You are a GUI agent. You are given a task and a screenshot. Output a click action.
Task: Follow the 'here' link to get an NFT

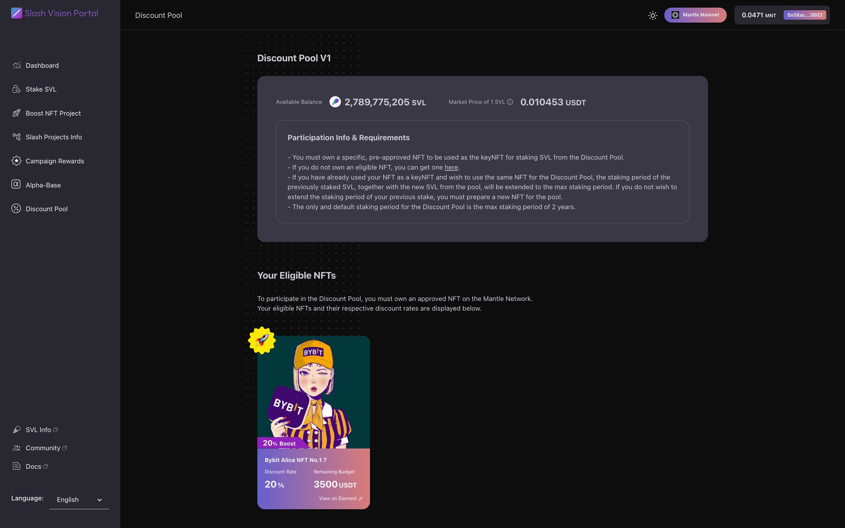451,167
